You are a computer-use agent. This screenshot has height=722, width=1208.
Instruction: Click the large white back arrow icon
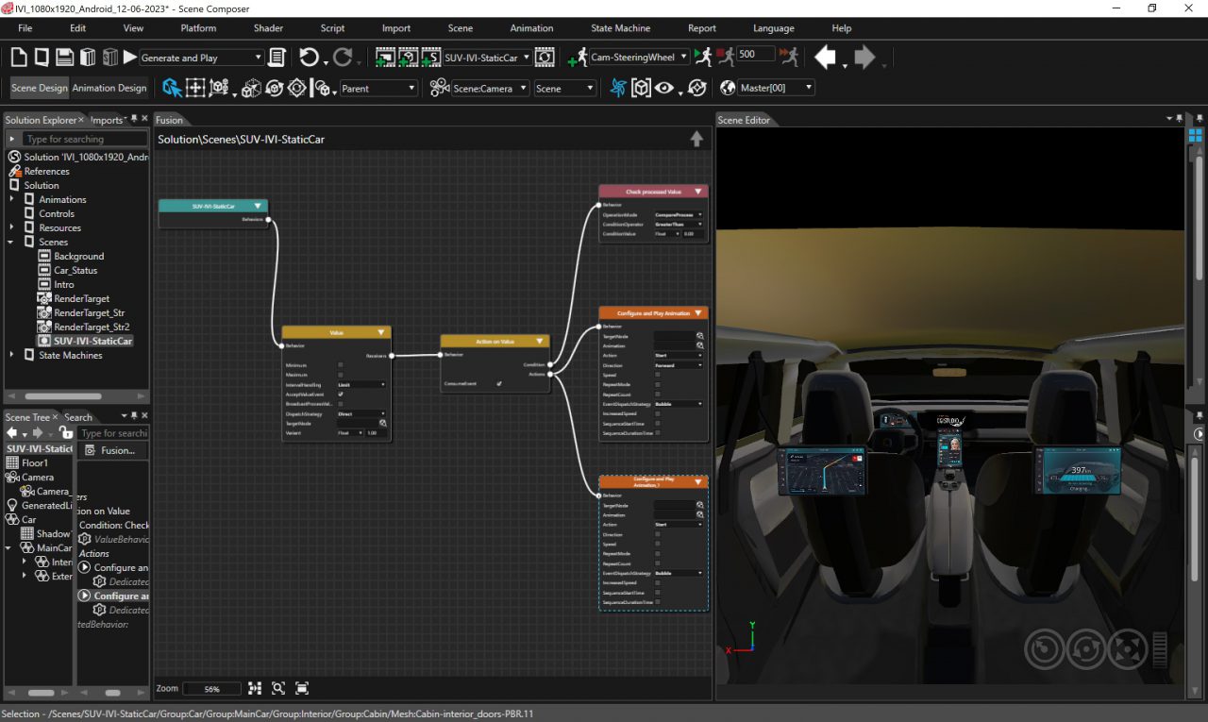tap(825, 58)
